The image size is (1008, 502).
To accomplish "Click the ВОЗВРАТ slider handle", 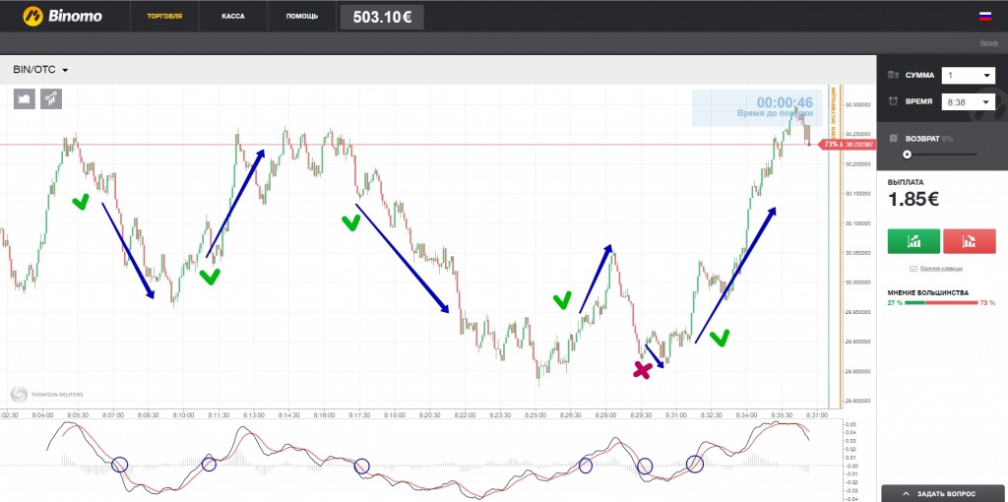I will pos(907,155).
